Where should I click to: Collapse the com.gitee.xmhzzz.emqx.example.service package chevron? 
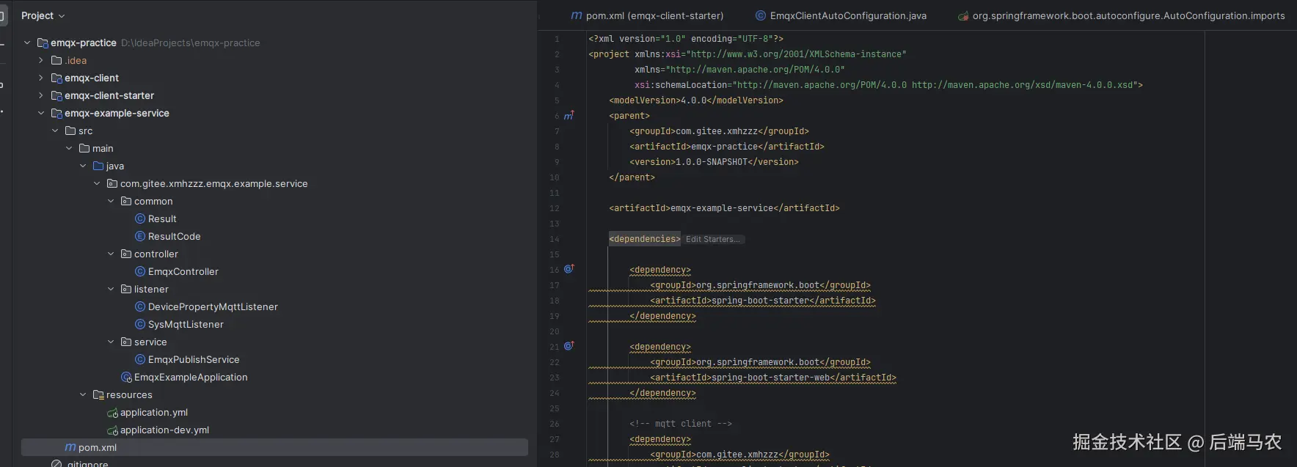97,183
